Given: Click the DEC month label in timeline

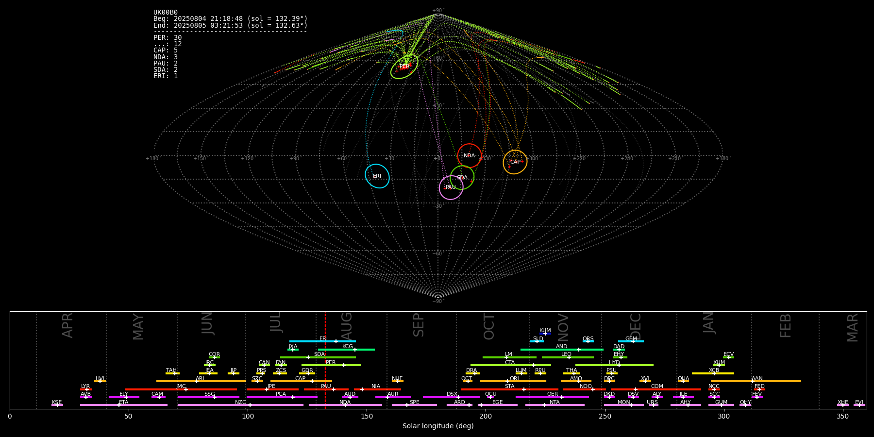Looking at the screenshot, I should click(x=636, y=326).
